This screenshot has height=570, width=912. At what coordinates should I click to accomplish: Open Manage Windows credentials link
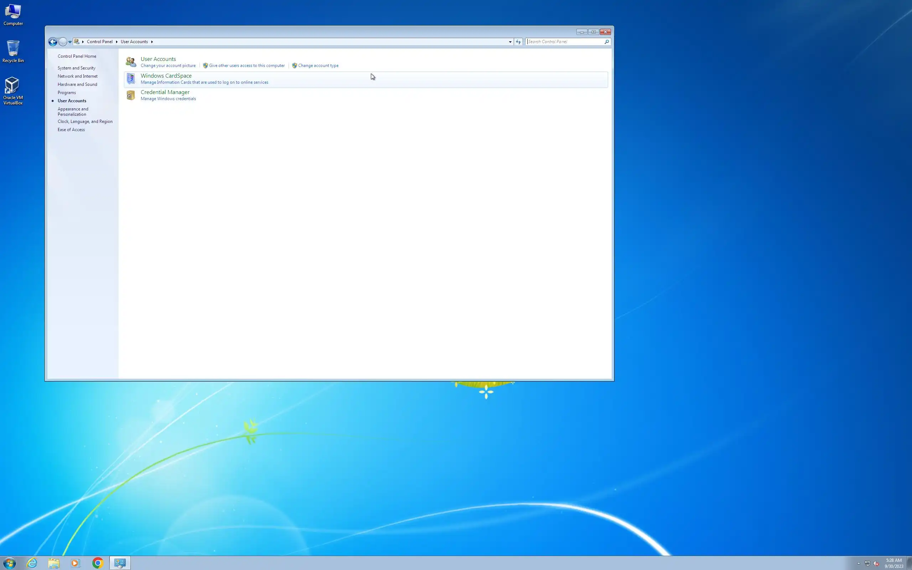pyautogui.click(x=168, y=99)
